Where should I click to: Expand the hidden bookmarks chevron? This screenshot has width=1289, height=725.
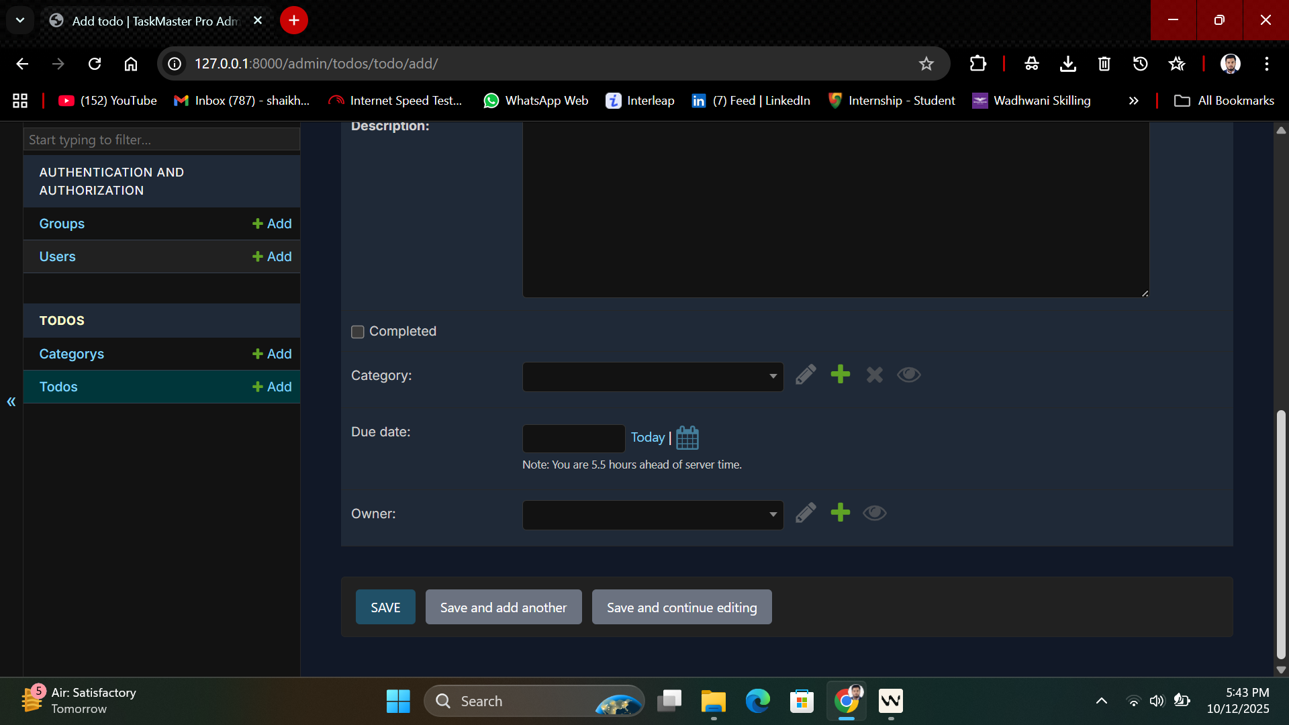pyautogui.click(x=1134, y=101)
